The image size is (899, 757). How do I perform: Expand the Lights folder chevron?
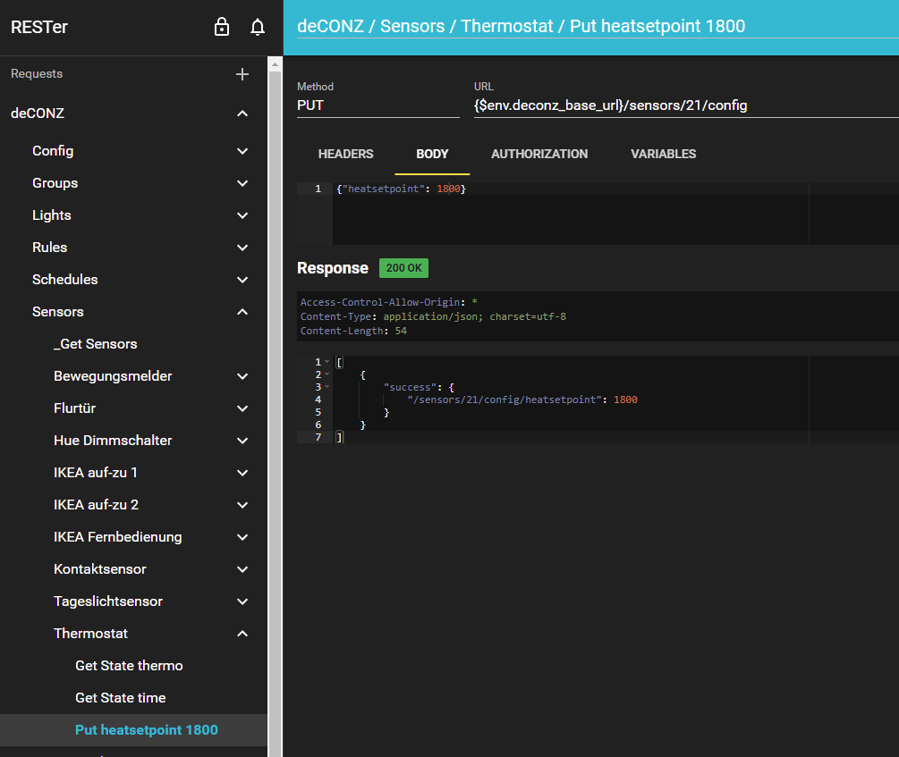tap(242, 215)
